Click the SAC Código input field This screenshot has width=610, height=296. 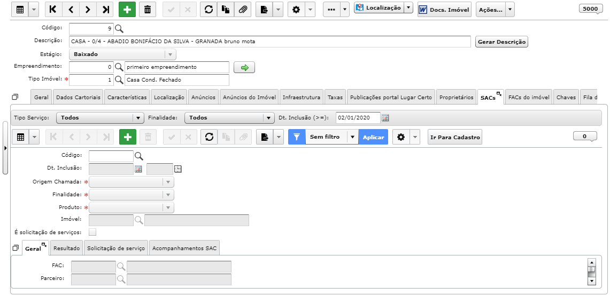tap(111, 156)
